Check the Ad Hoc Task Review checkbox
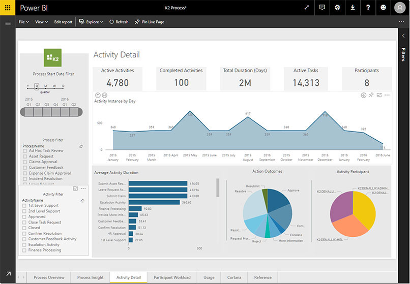The width and height of the screenshot is (410, 284). click(x=25, y=151)
